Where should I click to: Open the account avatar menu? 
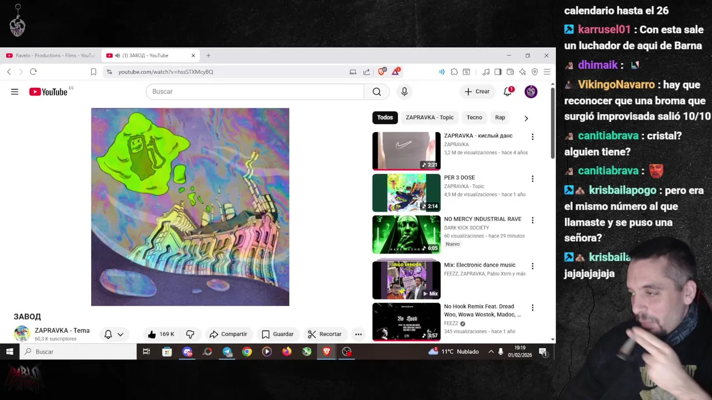(531, 92)
